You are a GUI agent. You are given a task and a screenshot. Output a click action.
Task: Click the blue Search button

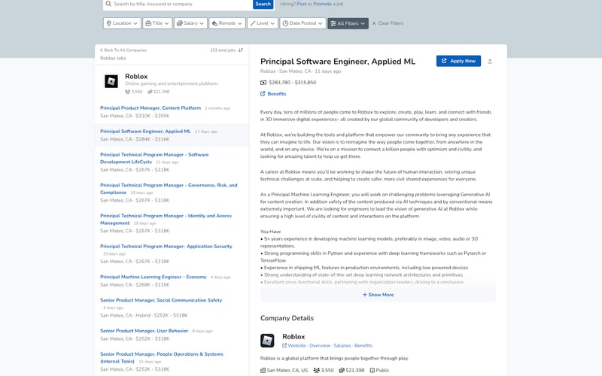click(263, 5)
